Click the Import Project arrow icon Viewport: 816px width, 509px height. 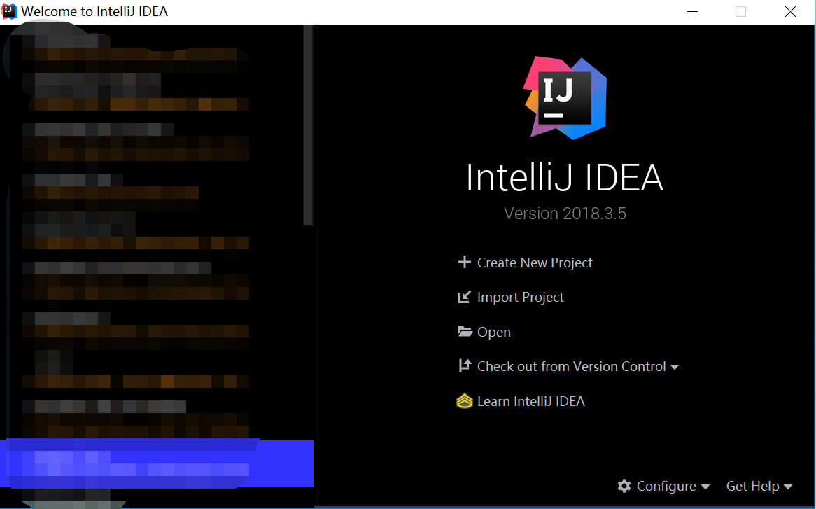464,297
